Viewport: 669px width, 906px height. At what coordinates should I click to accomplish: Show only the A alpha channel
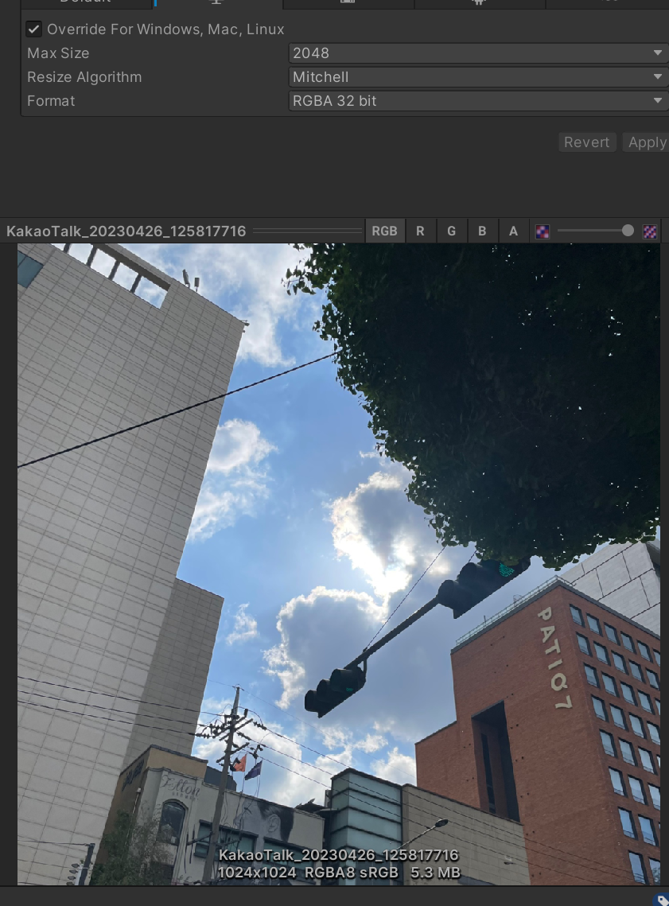(513, 231)
